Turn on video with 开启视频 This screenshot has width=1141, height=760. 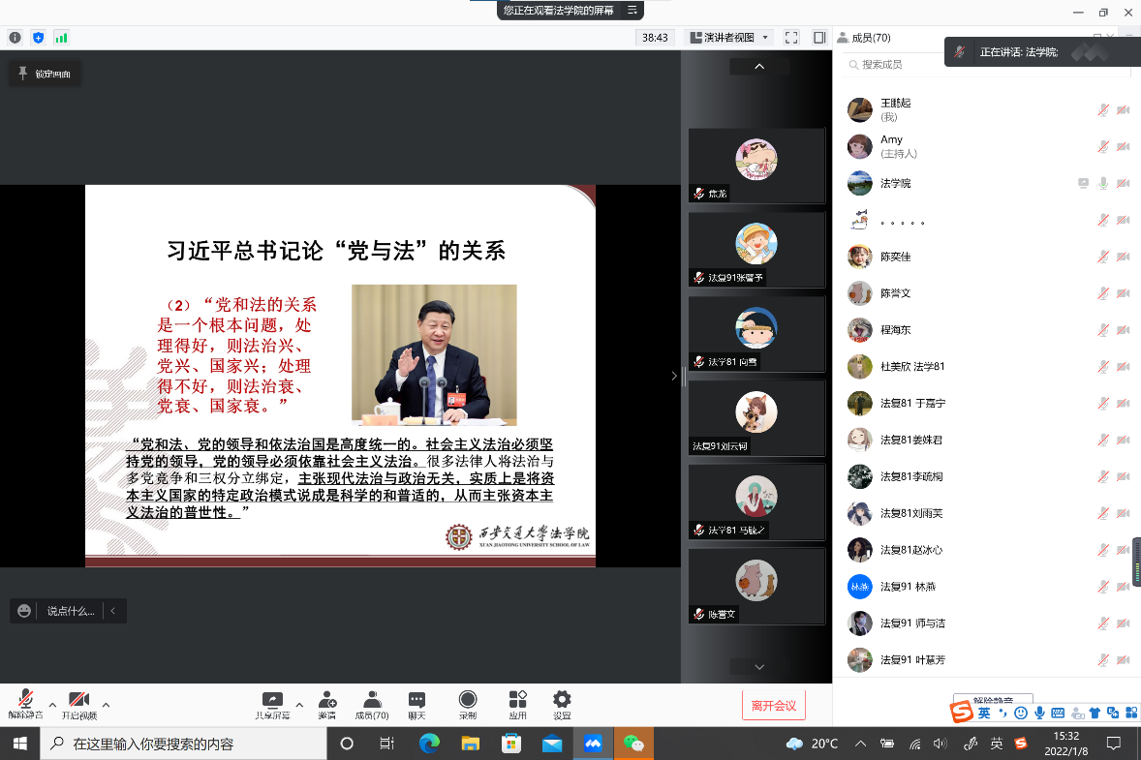pyautogui.click(x=79, y=703)
